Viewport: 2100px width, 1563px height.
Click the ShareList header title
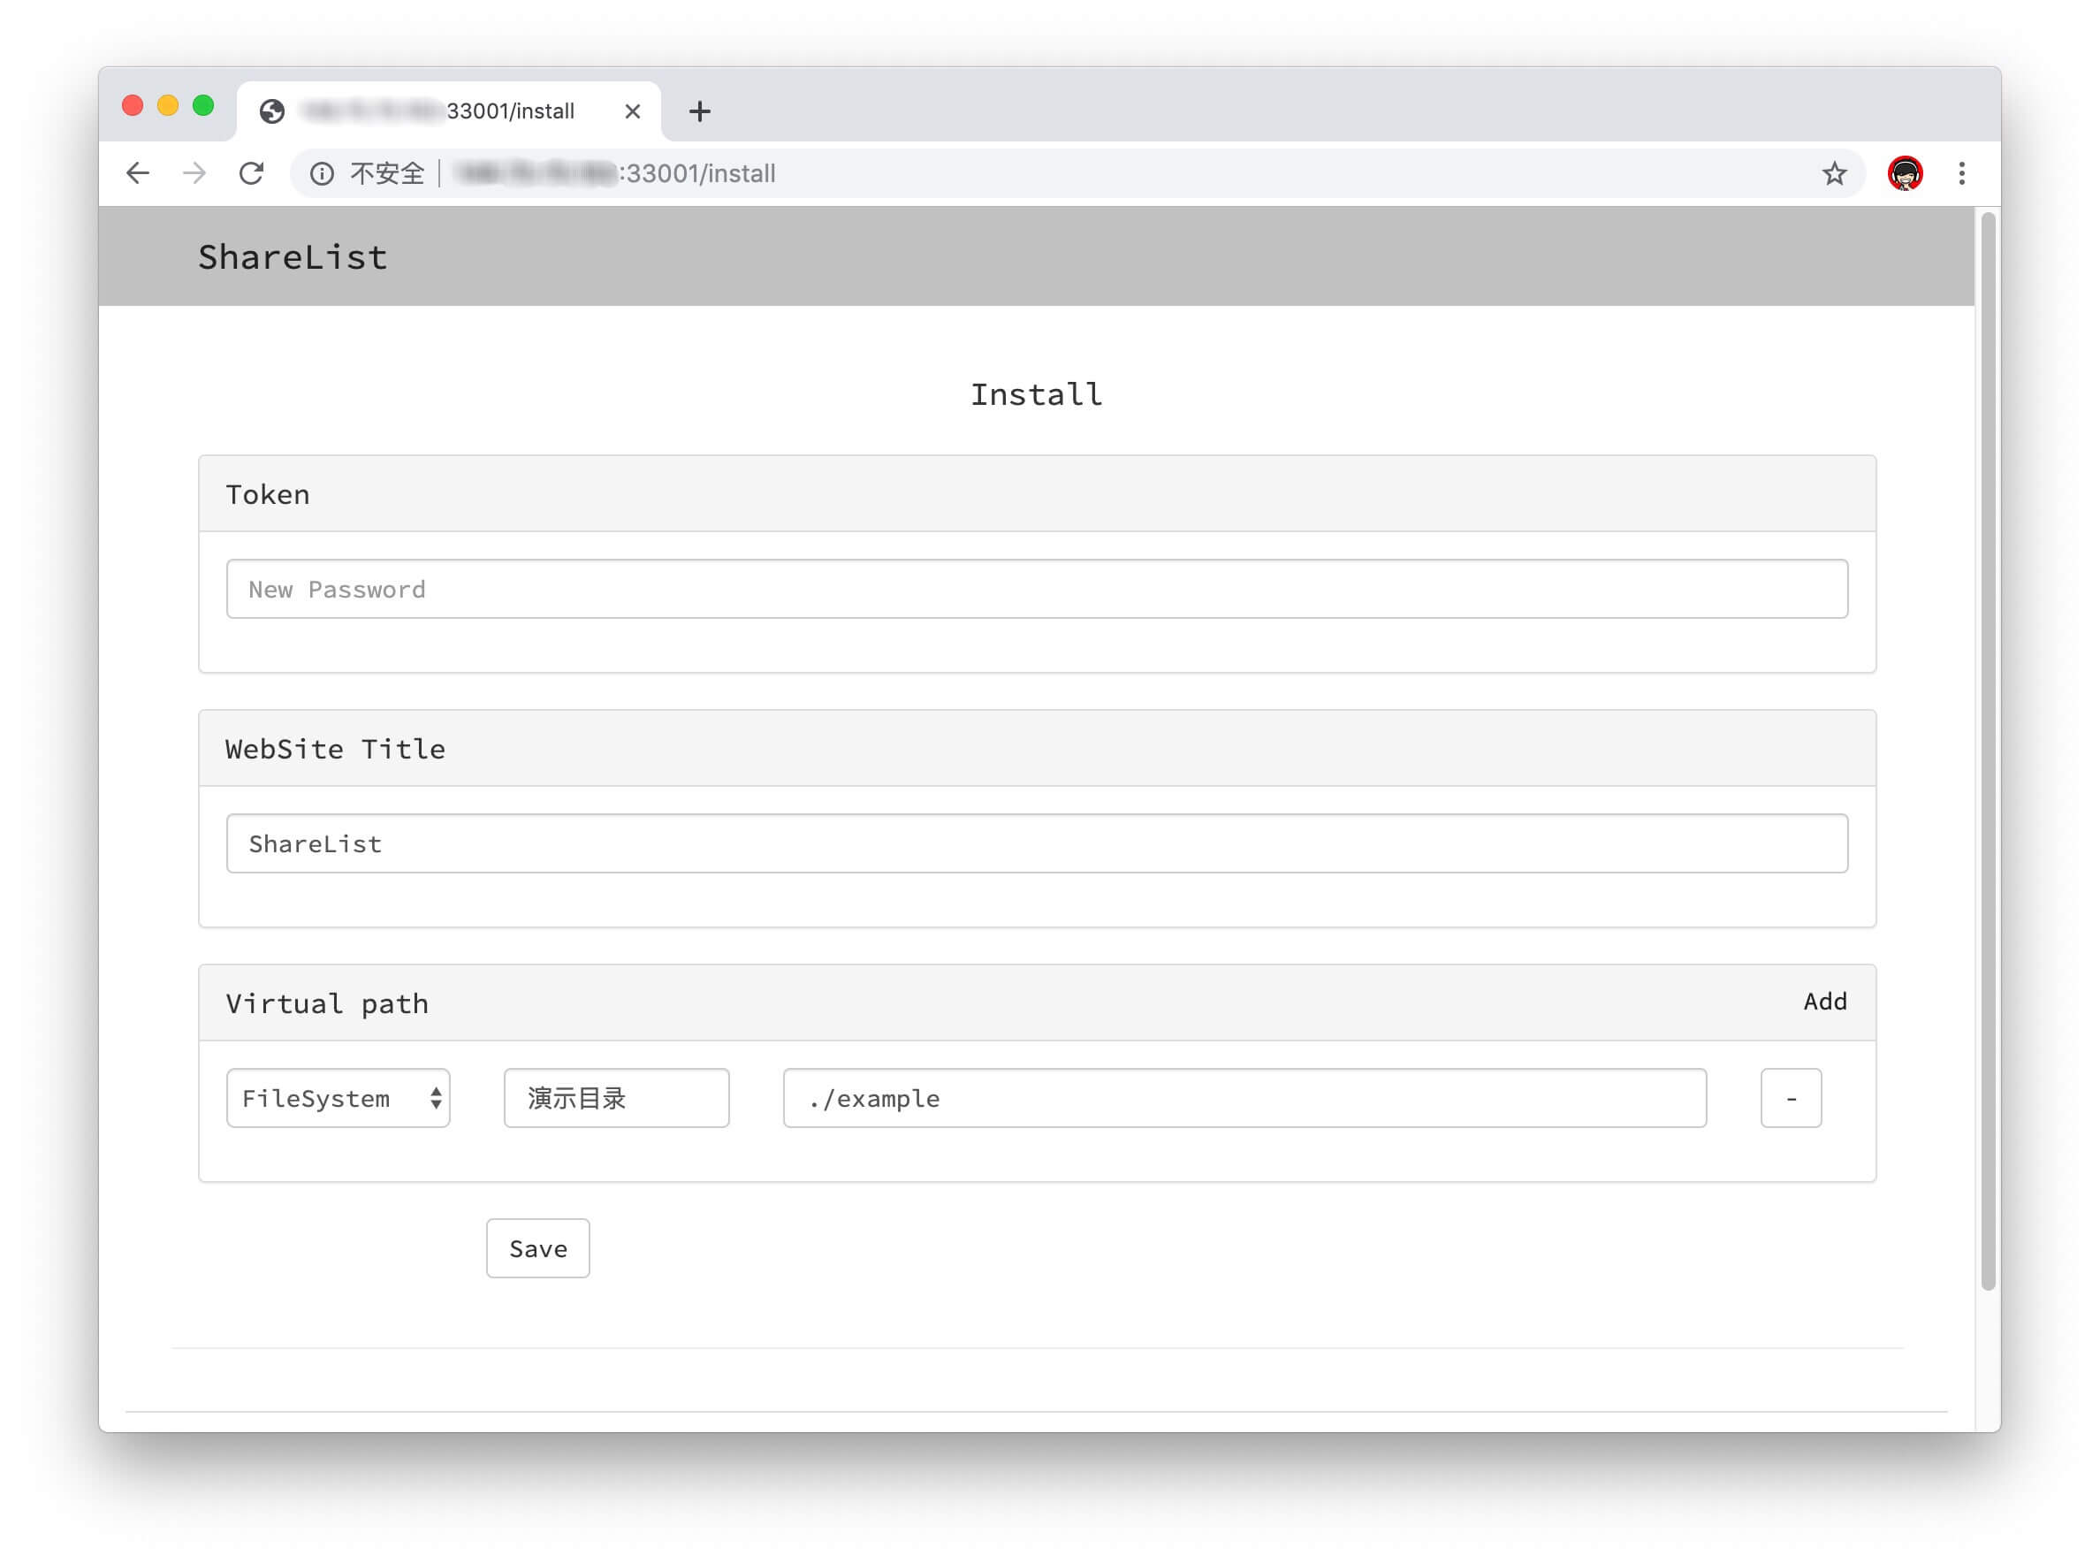[x=293, y=257]
